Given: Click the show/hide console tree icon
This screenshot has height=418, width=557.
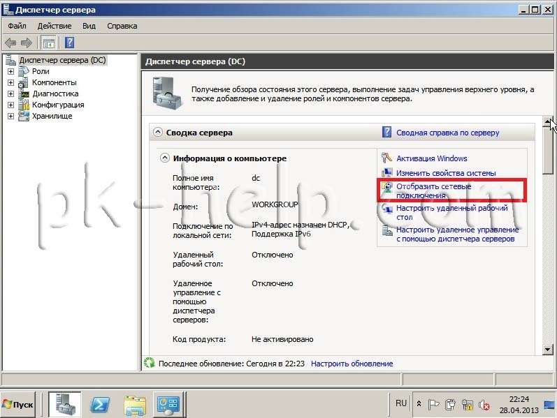Looking at the screenshot, I should (49, 43).
